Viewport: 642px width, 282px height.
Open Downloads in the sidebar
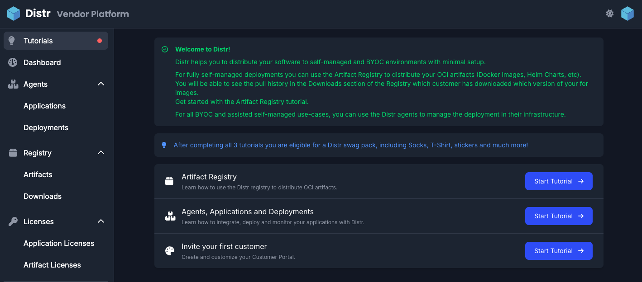(43, 196)
